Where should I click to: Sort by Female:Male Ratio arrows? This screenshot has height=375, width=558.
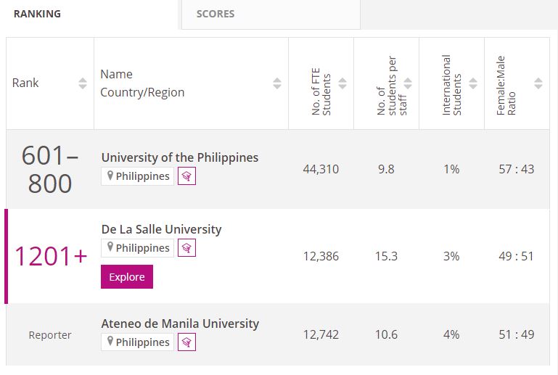538,83
